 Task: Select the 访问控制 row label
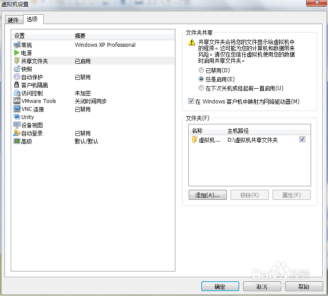(32, 93)
